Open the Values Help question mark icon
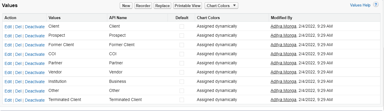This screenshot has width=384, height=111. pos(376,5)
